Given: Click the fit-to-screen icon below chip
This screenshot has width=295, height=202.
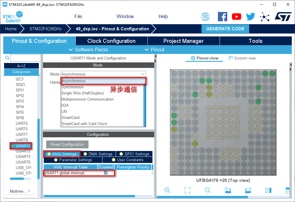Looking at the screenshot, I should click(x=188, y=190).
